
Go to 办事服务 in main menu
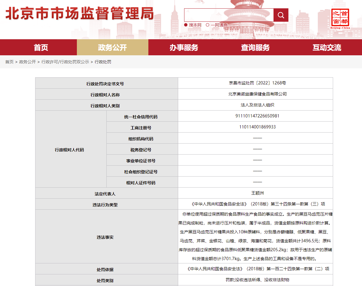184,48
